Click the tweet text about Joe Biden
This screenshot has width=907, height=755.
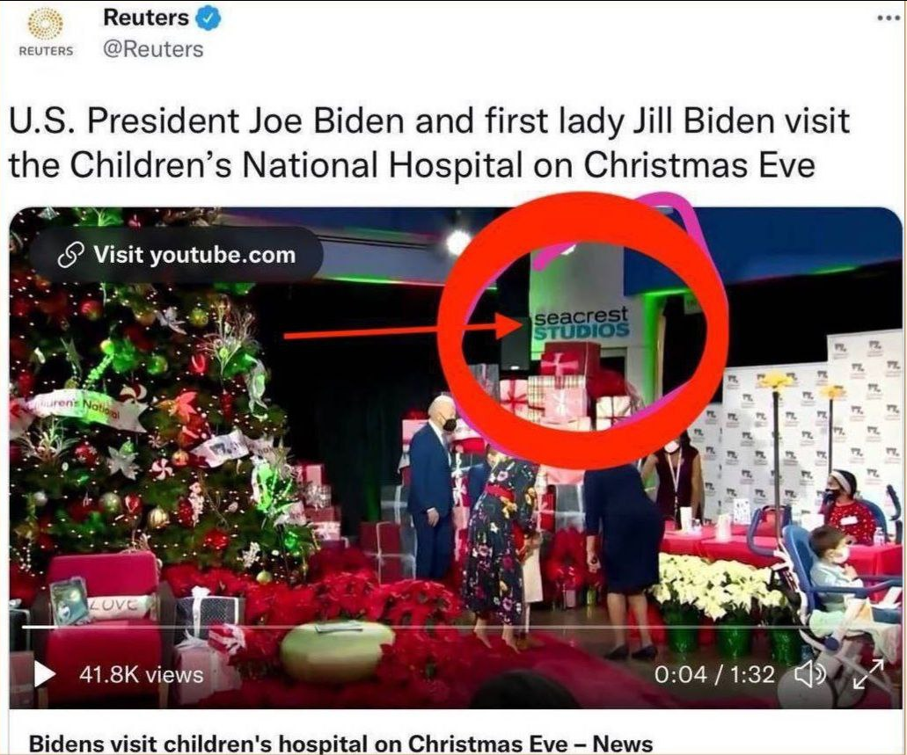428,142
